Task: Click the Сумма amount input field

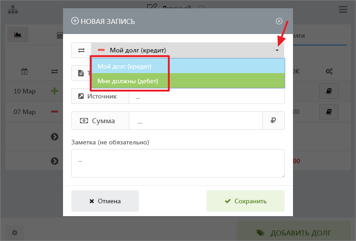Action: click(x=195, y=121)
